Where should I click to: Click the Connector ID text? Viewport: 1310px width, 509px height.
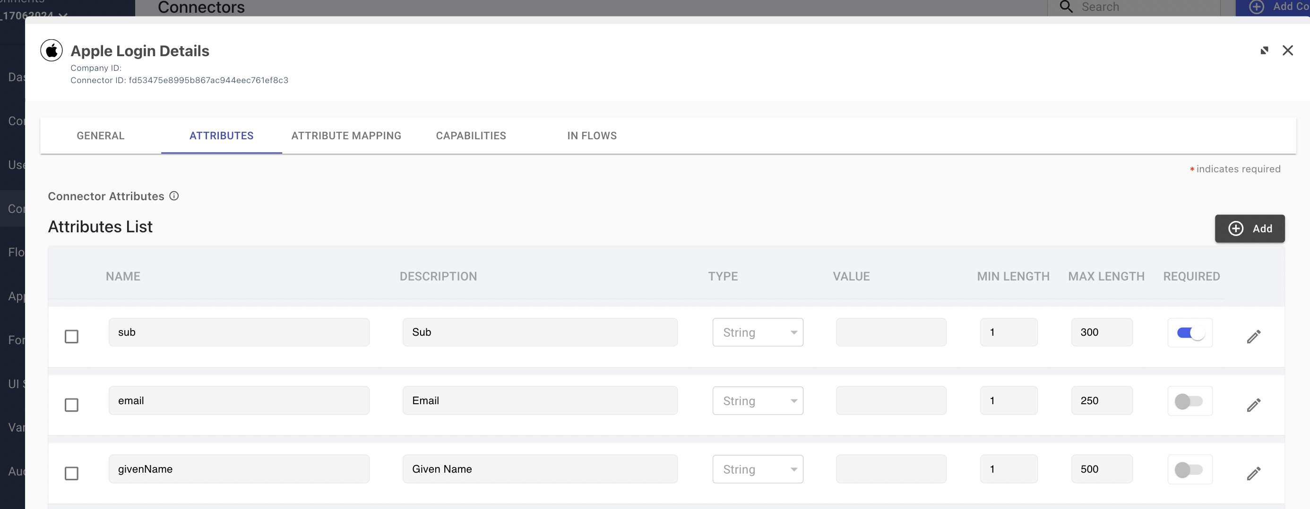(180, 80)
